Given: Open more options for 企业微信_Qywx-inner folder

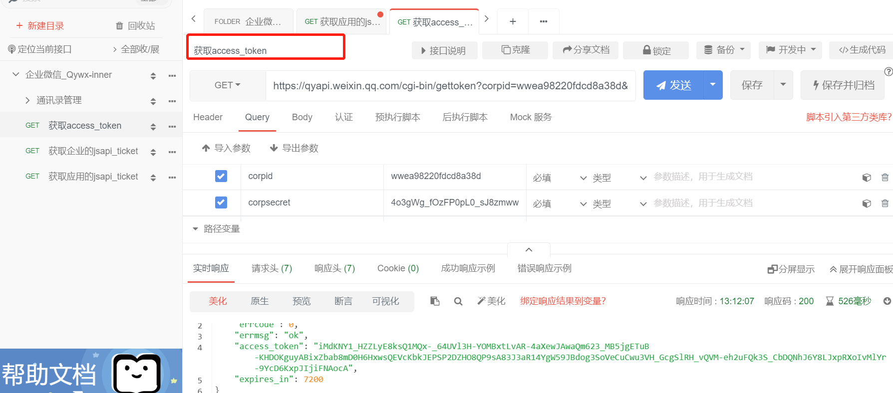Looking at the screenshot, I should click(x=172, y=75).
